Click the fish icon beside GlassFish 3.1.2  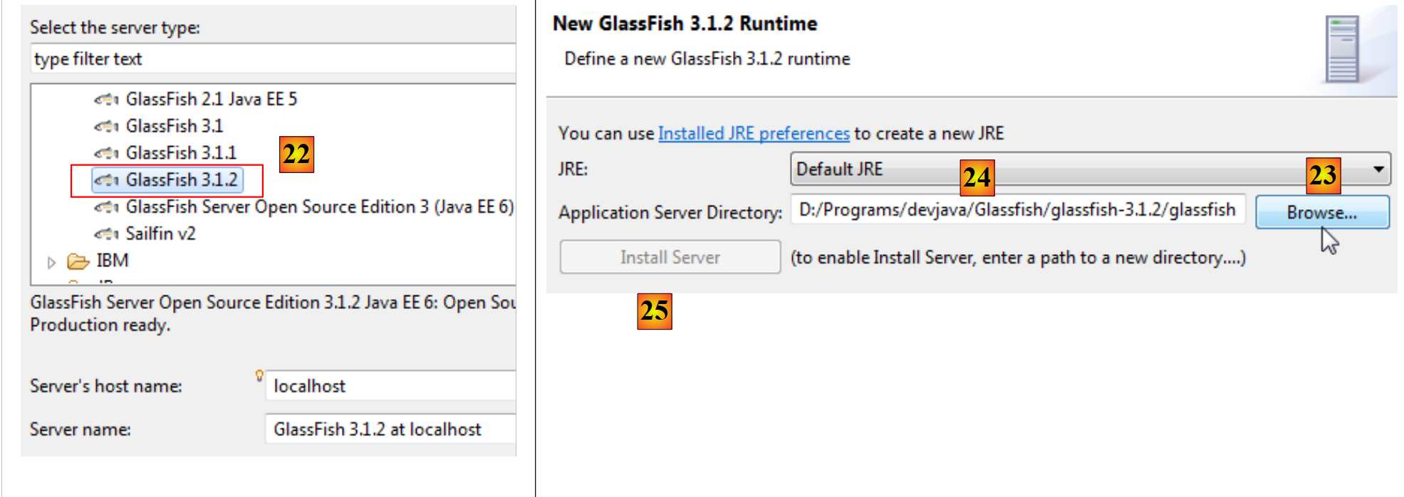coord(106,180)
